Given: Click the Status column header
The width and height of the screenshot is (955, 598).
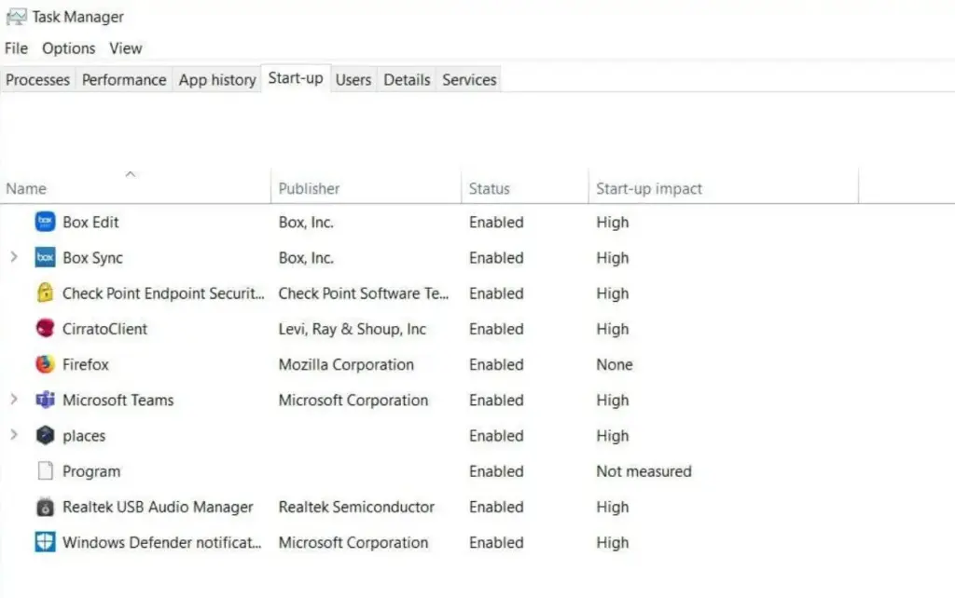Looking at the screenshot, I should (490, 189).
